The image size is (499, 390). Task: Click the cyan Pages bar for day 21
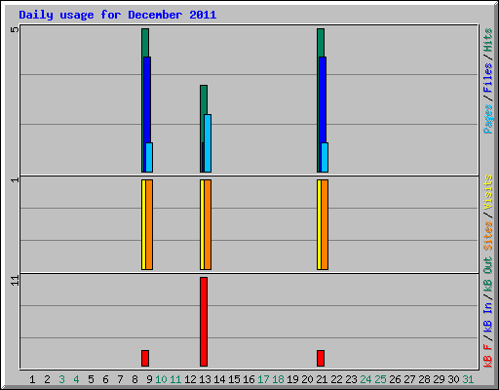[x=325, y=157]
